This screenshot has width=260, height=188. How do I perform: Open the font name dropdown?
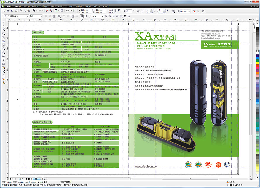27,16
